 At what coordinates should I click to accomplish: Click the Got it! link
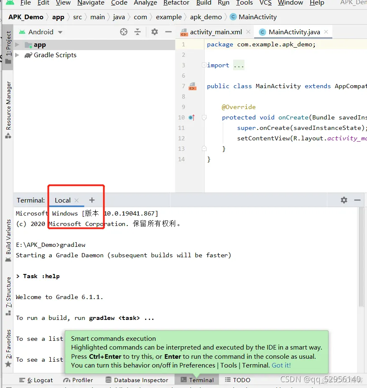[x=281, y=365]
